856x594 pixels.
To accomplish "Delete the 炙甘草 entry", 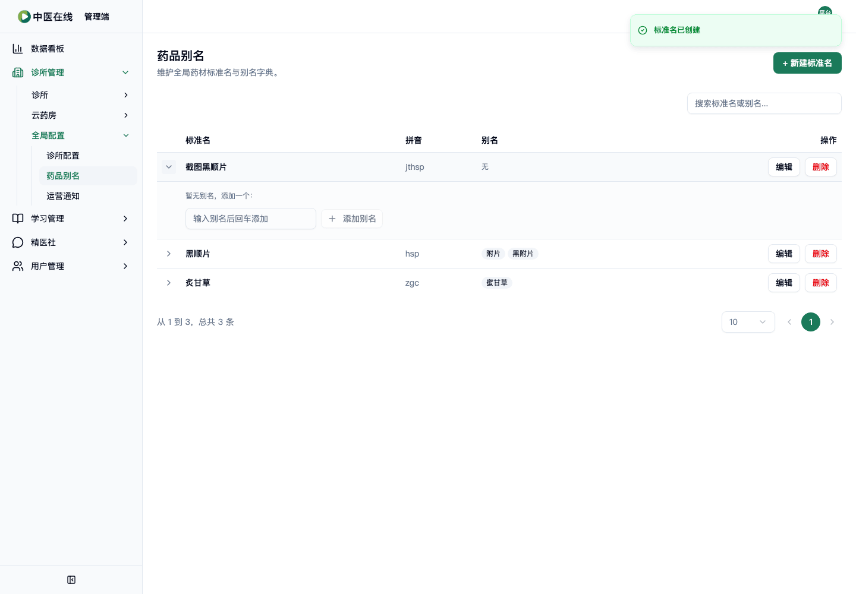I will point(821,283).
